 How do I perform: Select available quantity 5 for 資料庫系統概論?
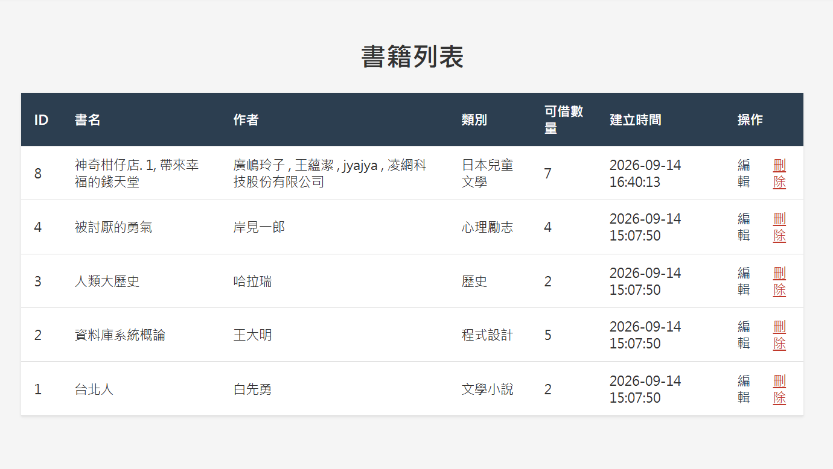547,335
